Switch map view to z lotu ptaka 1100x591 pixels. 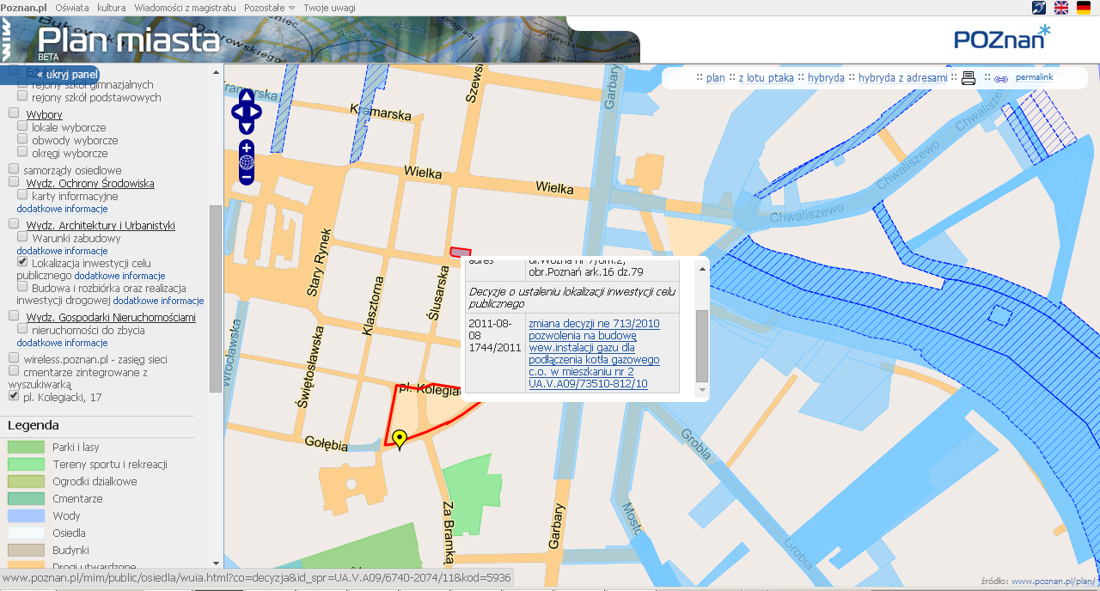point(766,78)
